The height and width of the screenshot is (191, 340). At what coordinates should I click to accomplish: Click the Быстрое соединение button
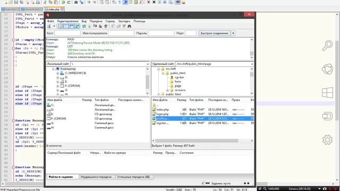[214, 33]
